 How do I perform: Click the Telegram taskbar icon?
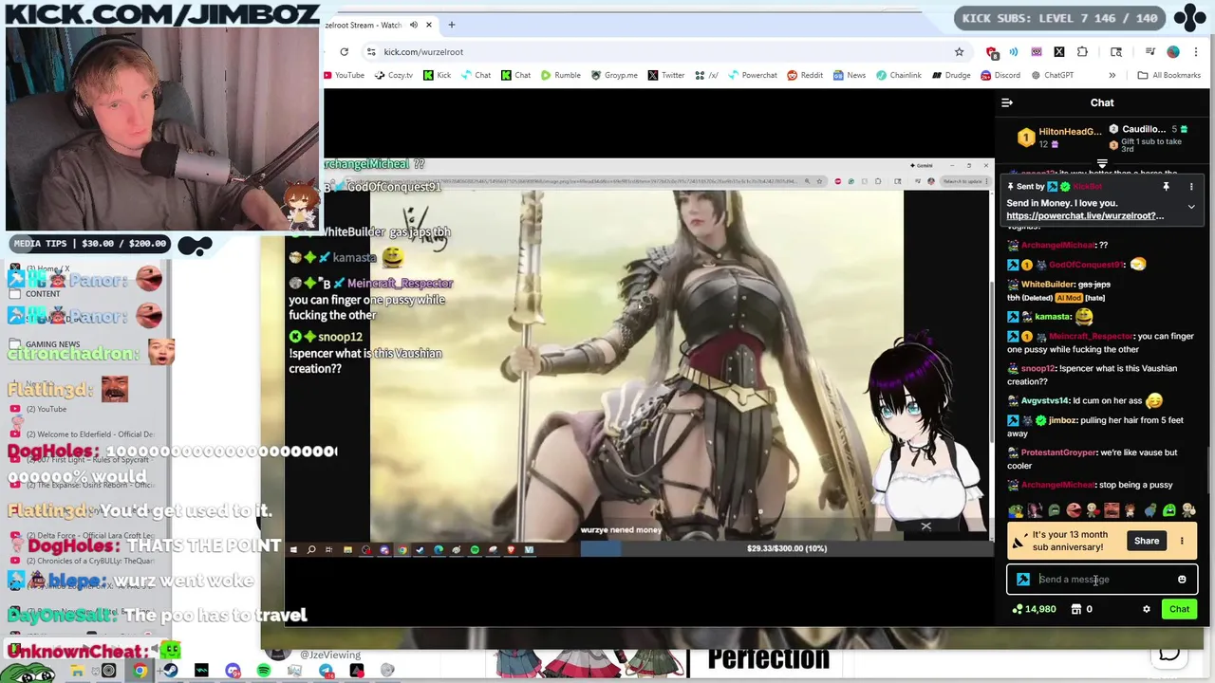[x=326, y=671]
